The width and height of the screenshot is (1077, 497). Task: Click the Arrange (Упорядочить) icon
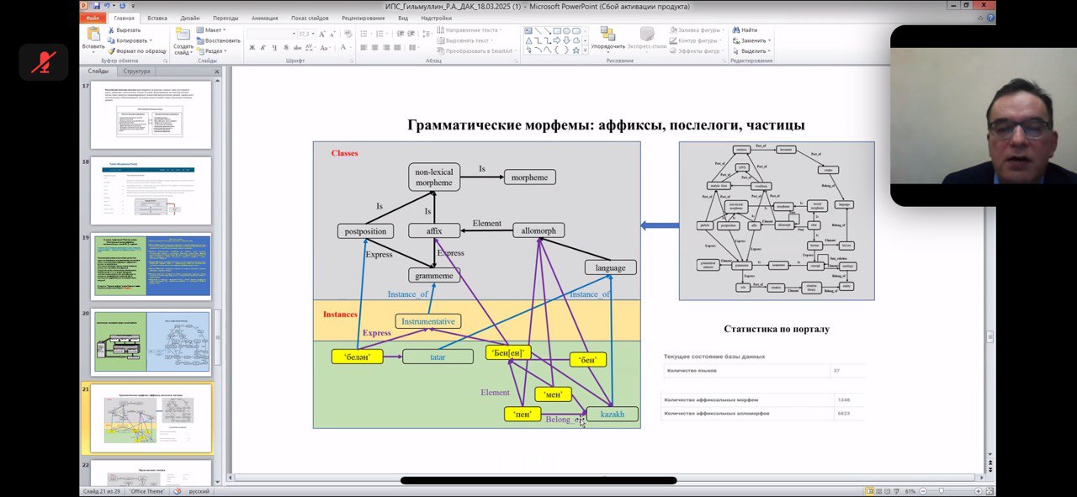[x=607, y=33]
